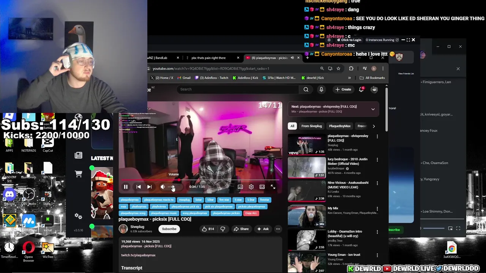Open shopping cart icon in launcher sidebar
Image resolution: width=486 pixels, height=273 pixels.
point(78,174)
